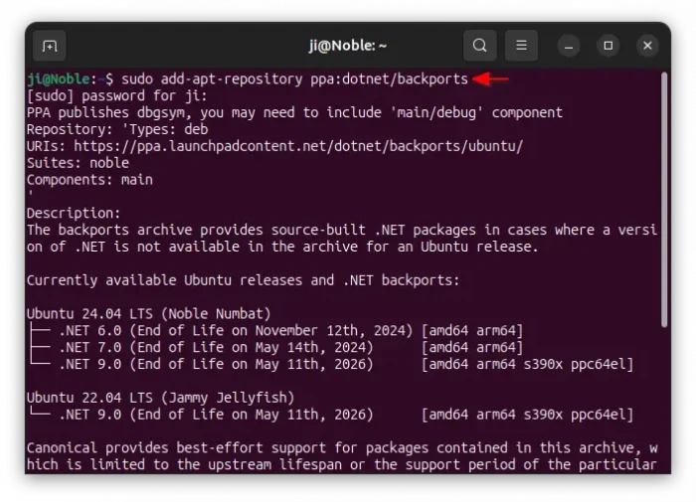The image size is (696, 502).
Task: Click the Ubuntu 22.04 LTS heading
Action: (x=161, y=398)
